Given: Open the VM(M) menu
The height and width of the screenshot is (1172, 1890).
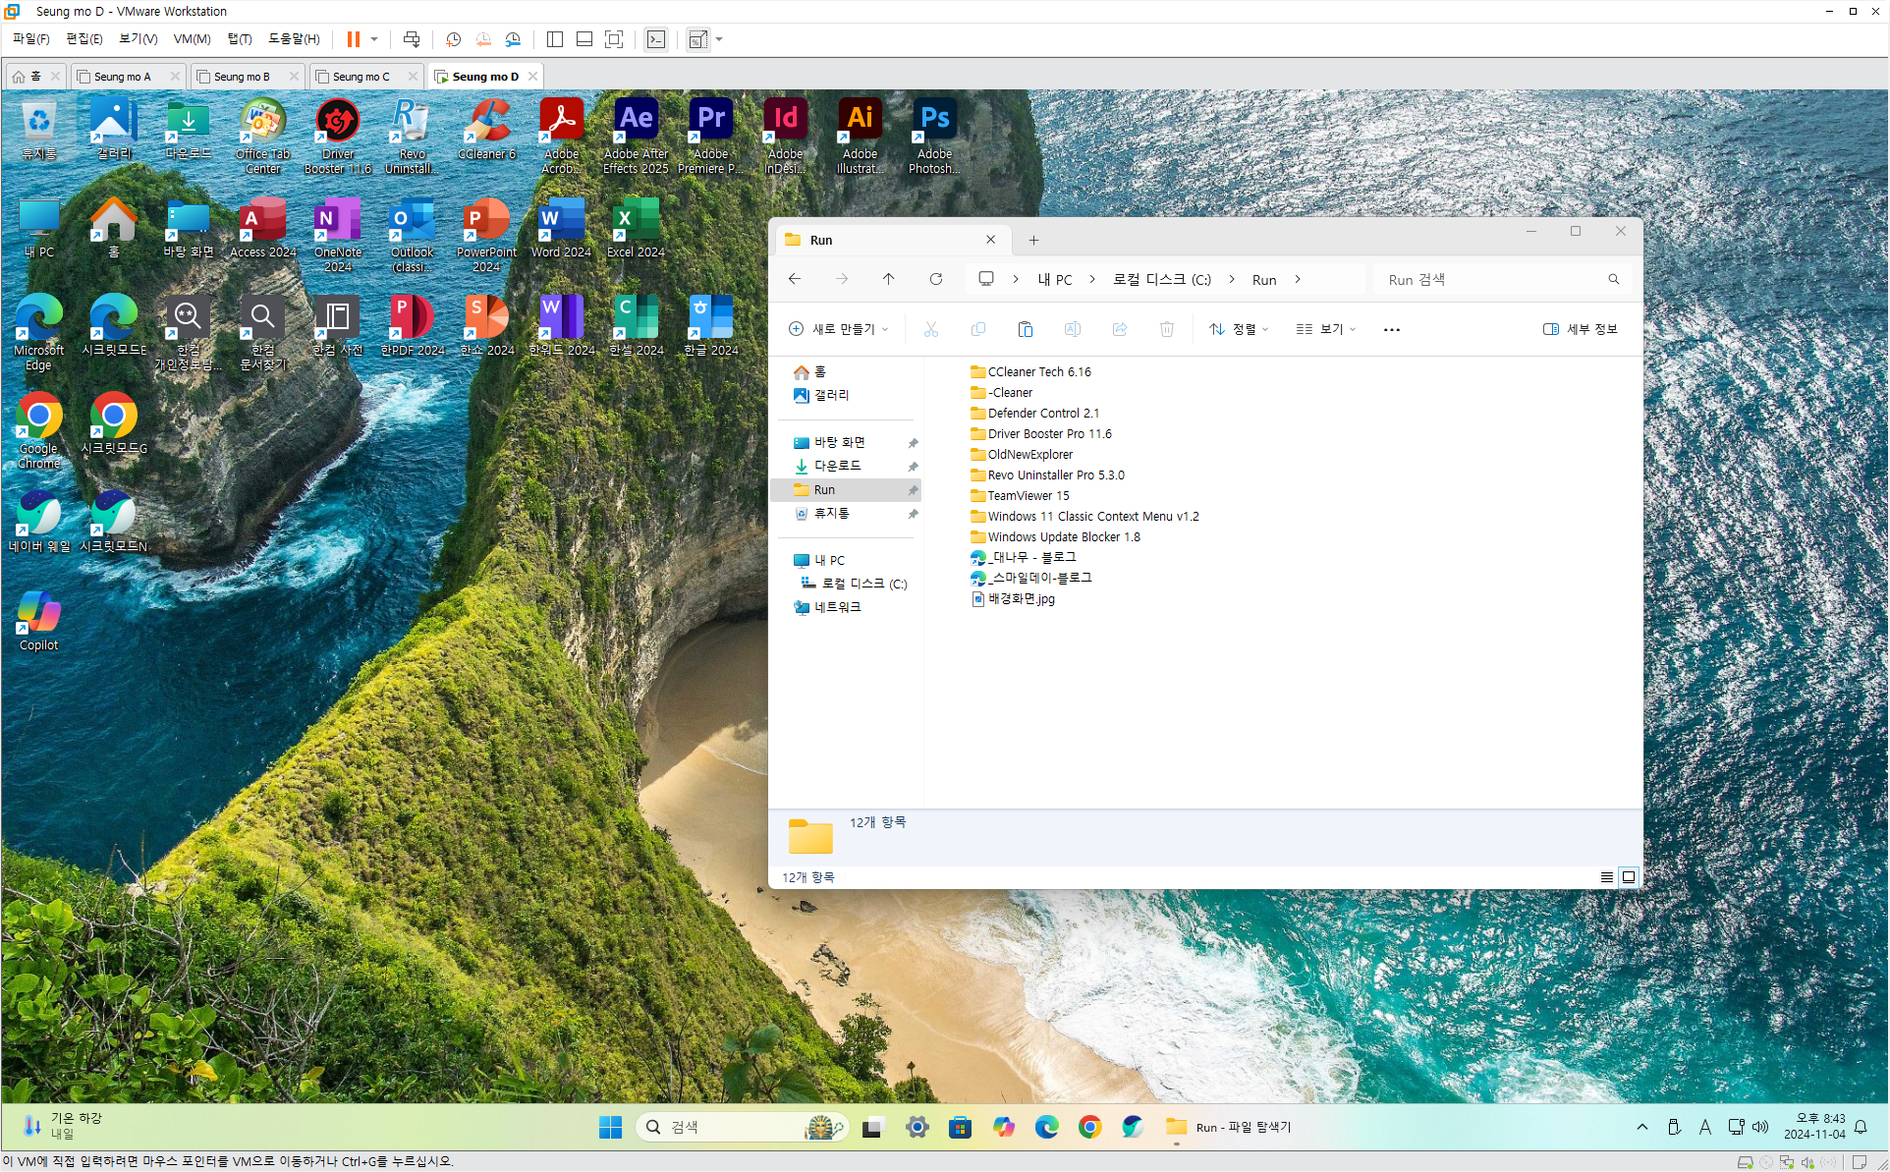Looking at the screenshot, I should coord(192,39).
